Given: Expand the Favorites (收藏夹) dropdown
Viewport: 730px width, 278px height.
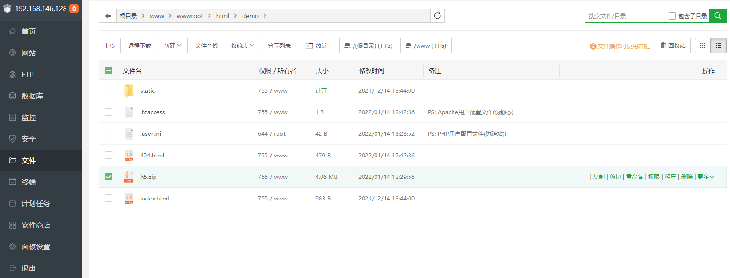Looking at the screenshot, I should coord(243,45).
